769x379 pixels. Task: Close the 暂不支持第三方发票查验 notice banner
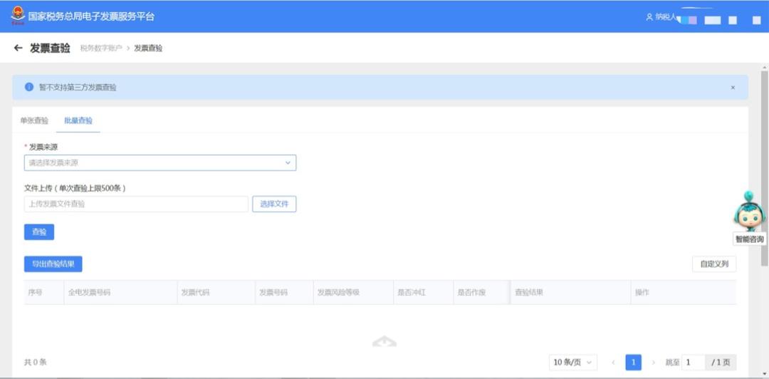[733, 88]
